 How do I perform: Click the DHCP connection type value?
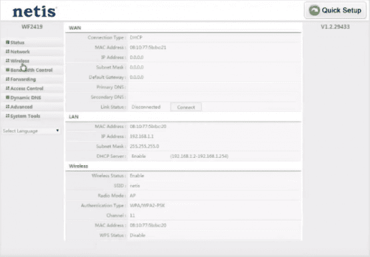136,37
